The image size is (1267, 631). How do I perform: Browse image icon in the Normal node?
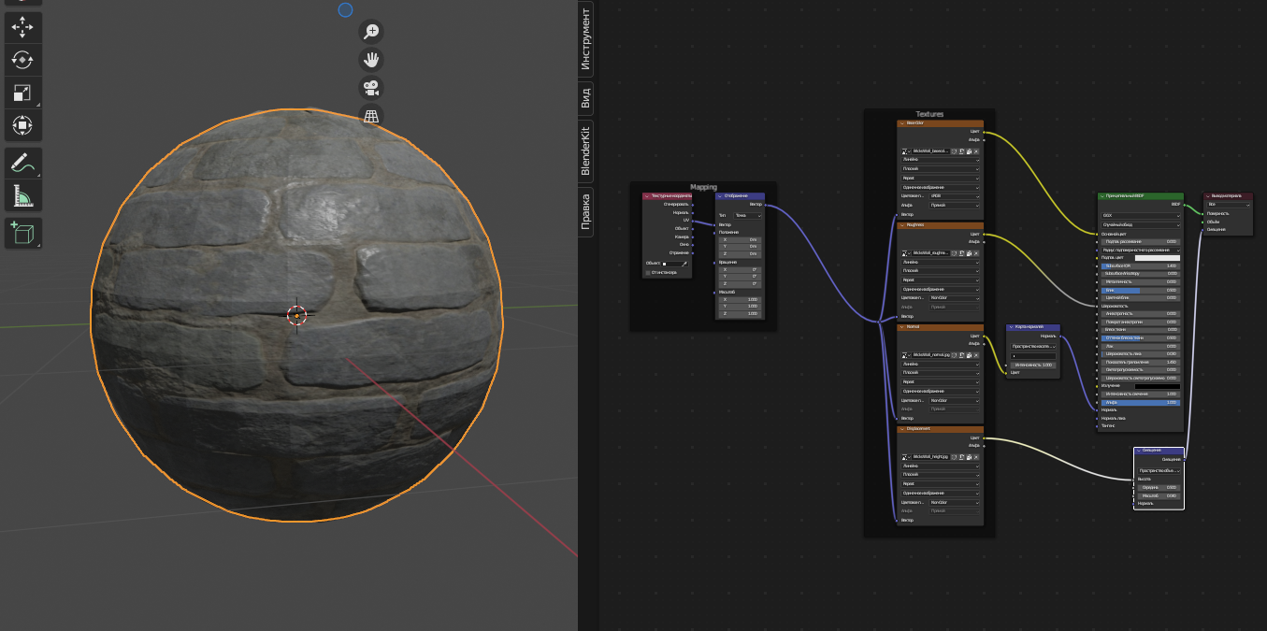click(906, 355)
